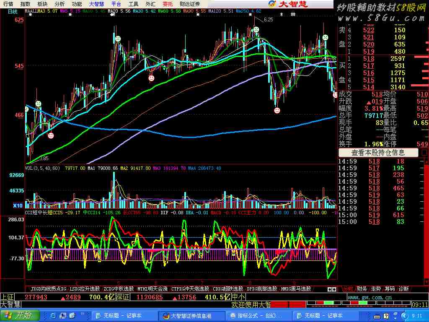Click the 日线 period label
This screenshot has width=429, height=322.
point(12,11)
